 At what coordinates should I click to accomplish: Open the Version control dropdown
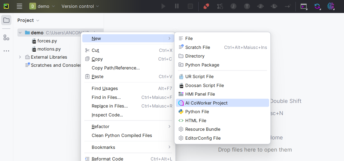[x=80, y=6]
